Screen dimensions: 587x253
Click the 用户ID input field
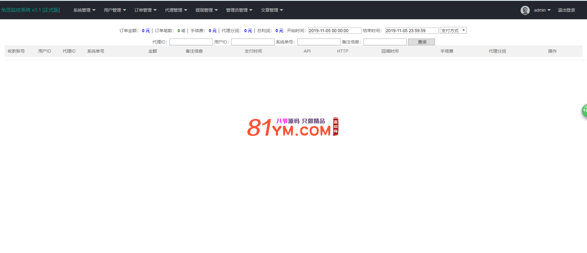click(x=253, y=42)
